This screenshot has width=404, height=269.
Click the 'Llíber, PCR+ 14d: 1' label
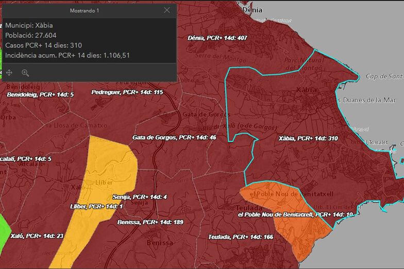96,207
